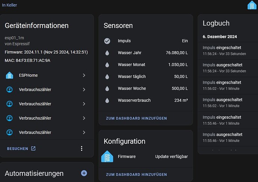Click the Konfiguration heading
This screenshot has height=182, width=258.
click(x=125, y=141)
